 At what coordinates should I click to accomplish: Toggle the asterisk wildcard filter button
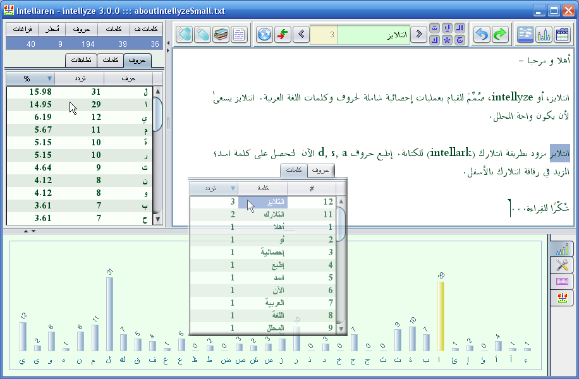[x=447, y=40]
